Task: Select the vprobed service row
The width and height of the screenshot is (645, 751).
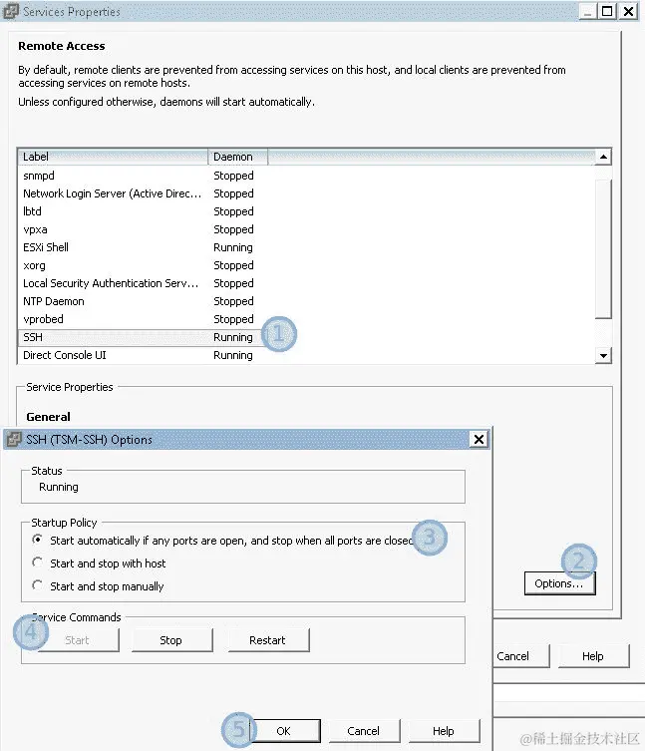Action: coord(306,319)
